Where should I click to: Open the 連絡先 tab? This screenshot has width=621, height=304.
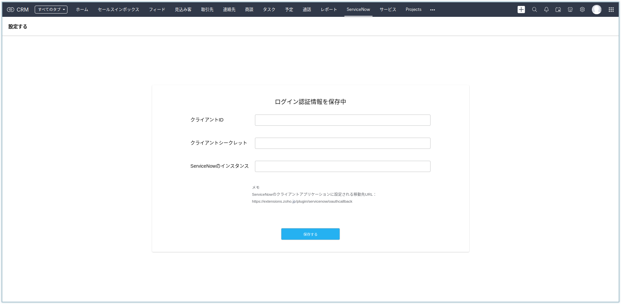(229, 10)
